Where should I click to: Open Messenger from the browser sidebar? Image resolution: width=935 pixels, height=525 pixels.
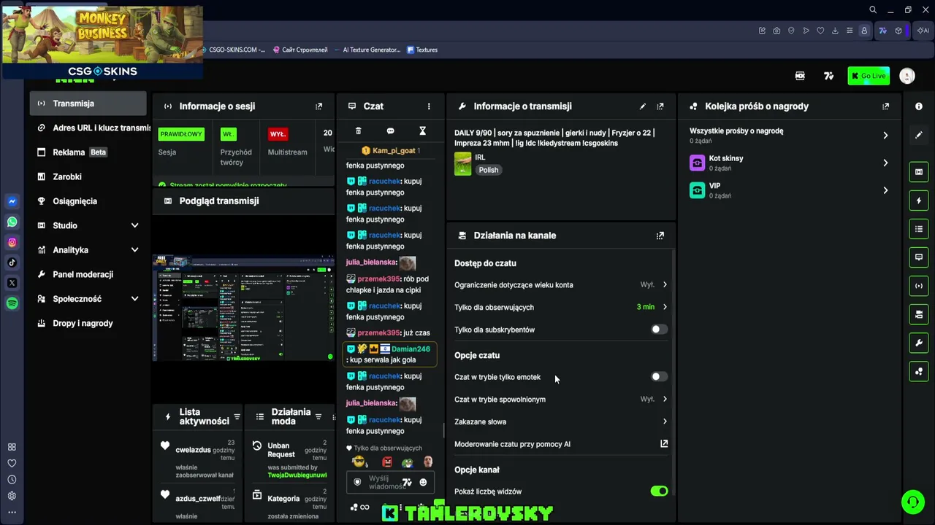tap(12, 201)
